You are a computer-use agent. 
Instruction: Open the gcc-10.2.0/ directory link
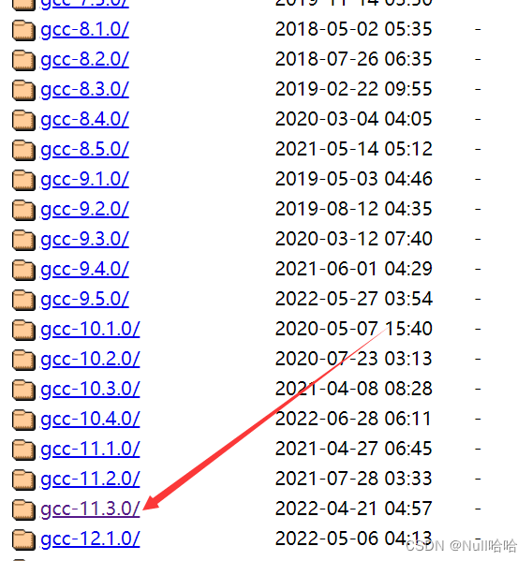click(x=90, y=360)
